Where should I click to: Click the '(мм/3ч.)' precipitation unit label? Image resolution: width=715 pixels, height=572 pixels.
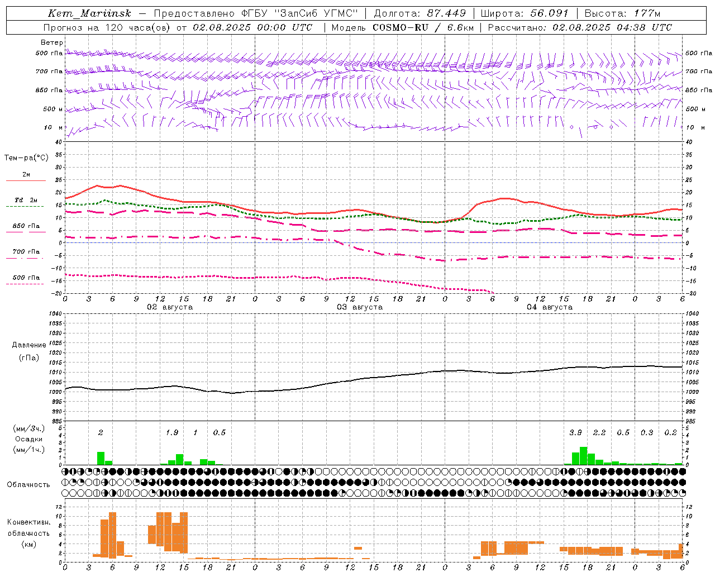pyautogui.click(x=29, y=428)
